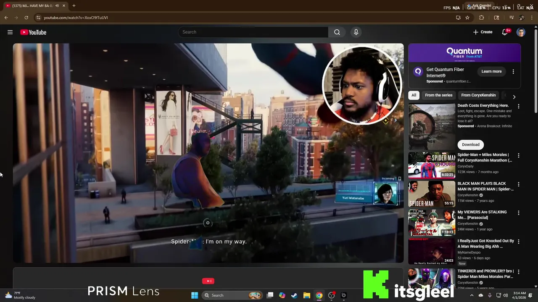Click Learn more on Quantum Fiber ad

(x=491, y=71)
